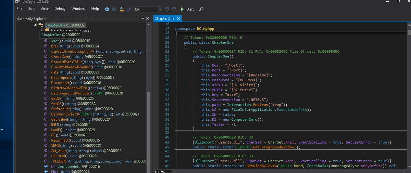Open the Assembly Explorer panel options arrow

142,18
